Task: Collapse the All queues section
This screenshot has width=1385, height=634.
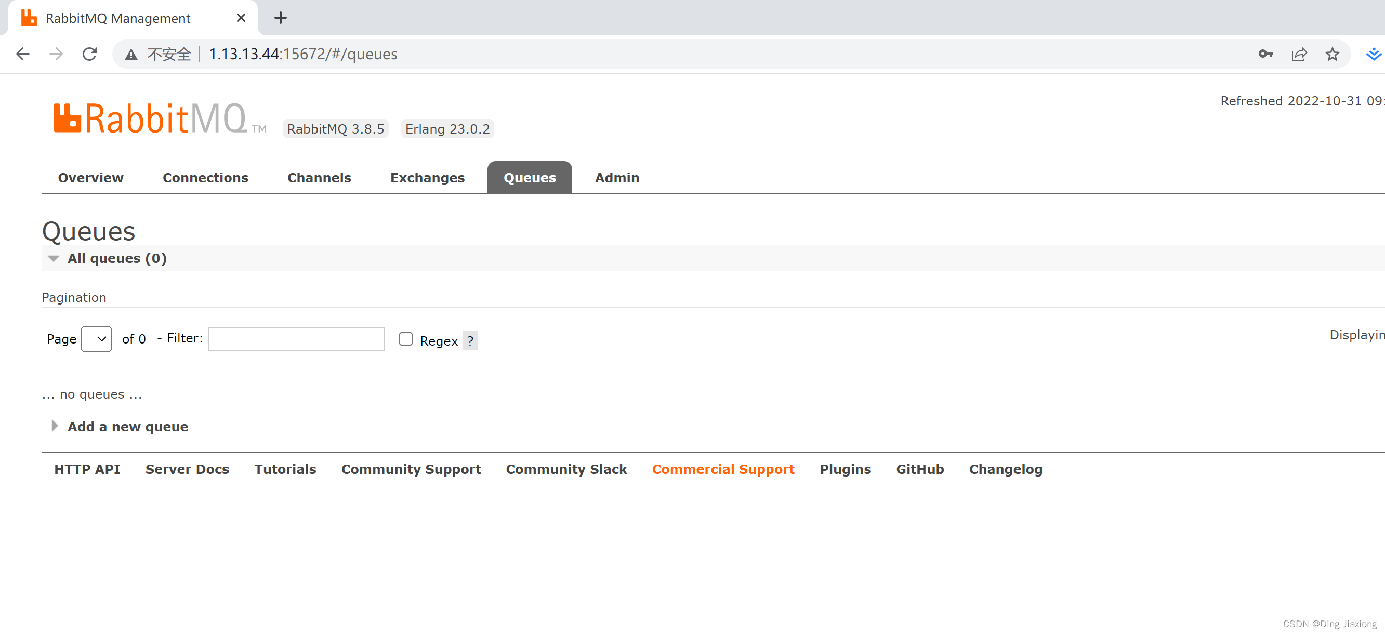Action: click(x=52, y=258)
